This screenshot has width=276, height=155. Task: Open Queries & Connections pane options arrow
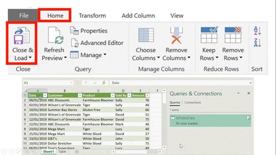coord(238,93)
